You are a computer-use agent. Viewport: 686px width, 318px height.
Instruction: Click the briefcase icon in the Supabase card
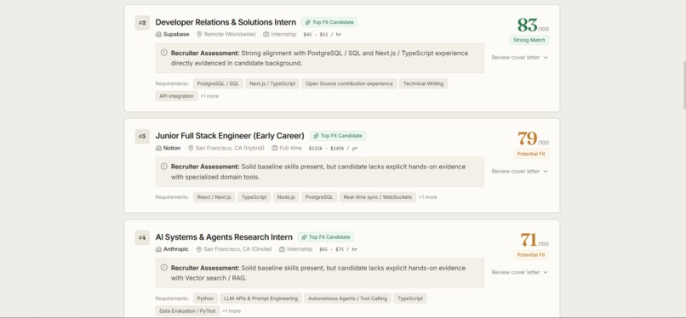(266, 34)
